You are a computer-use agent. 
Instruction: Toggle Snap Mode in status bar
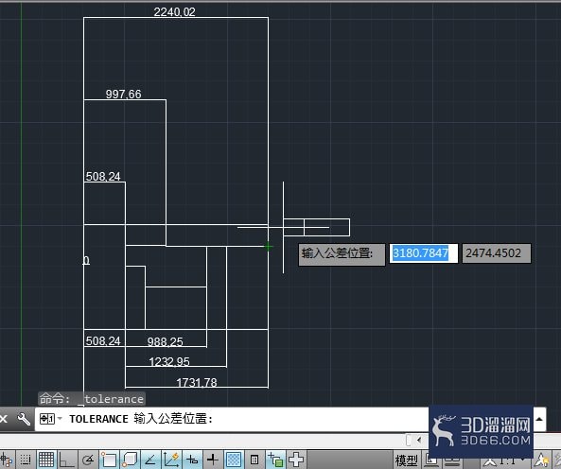(25, 460)
